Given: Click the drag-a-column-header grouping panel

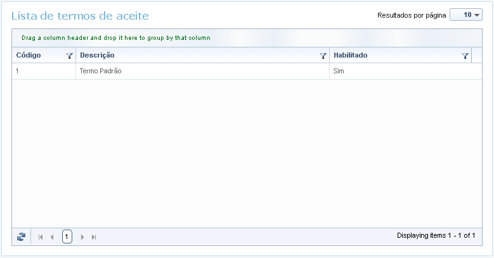Looking at the screenshot, I should [x=116, y=38].
